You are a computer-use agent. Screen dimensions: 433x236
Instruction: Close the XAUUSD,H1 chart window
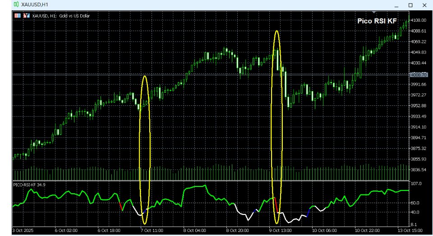424,5
